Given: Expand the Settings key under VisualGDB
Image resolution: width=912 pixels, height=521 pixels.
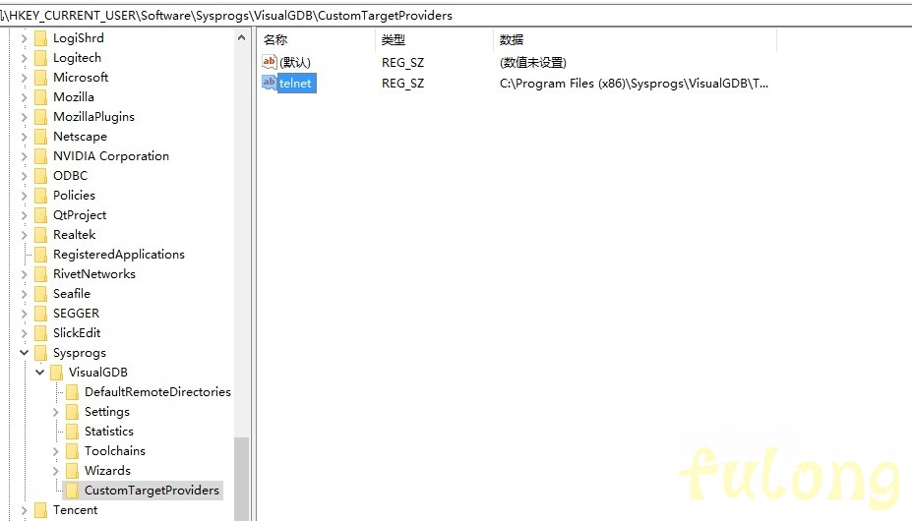Looking at the screenshot, I should point(55,412).
